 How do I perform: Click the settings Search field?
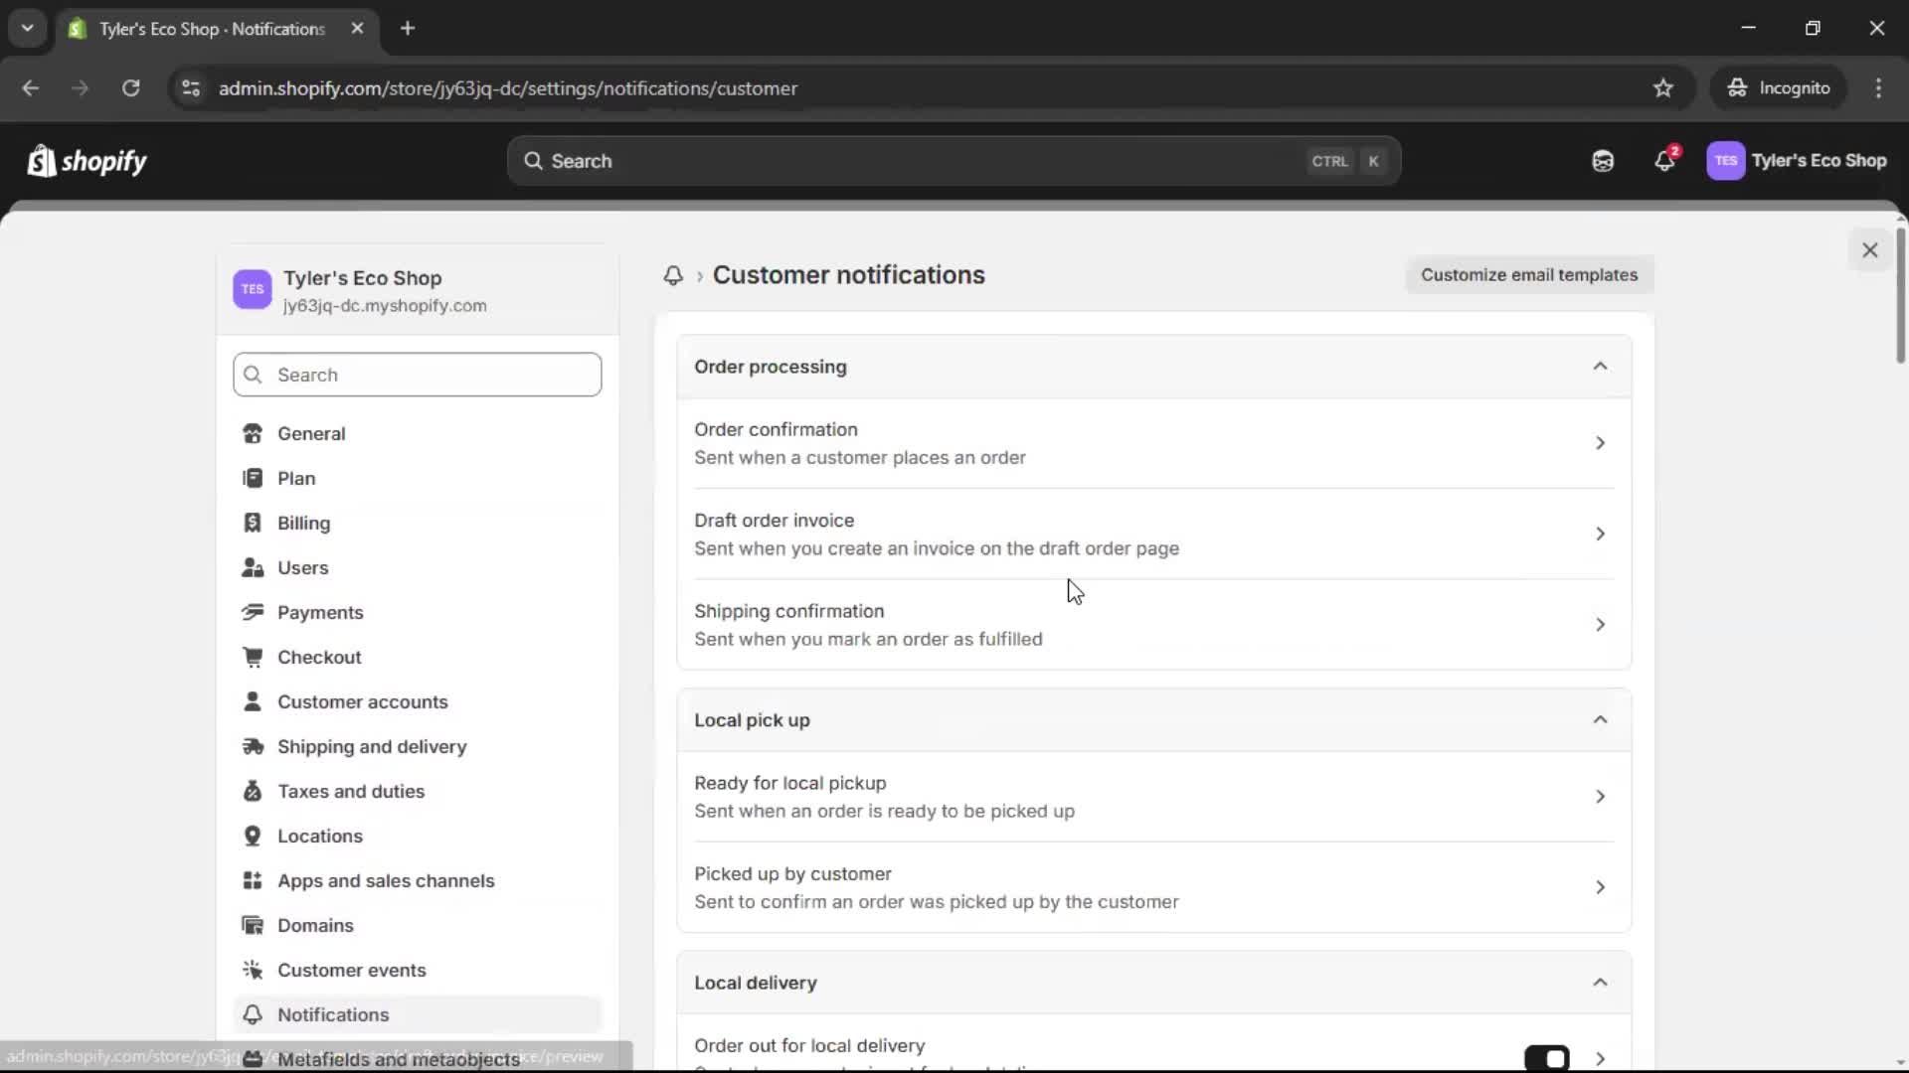(x=417, y=375)
